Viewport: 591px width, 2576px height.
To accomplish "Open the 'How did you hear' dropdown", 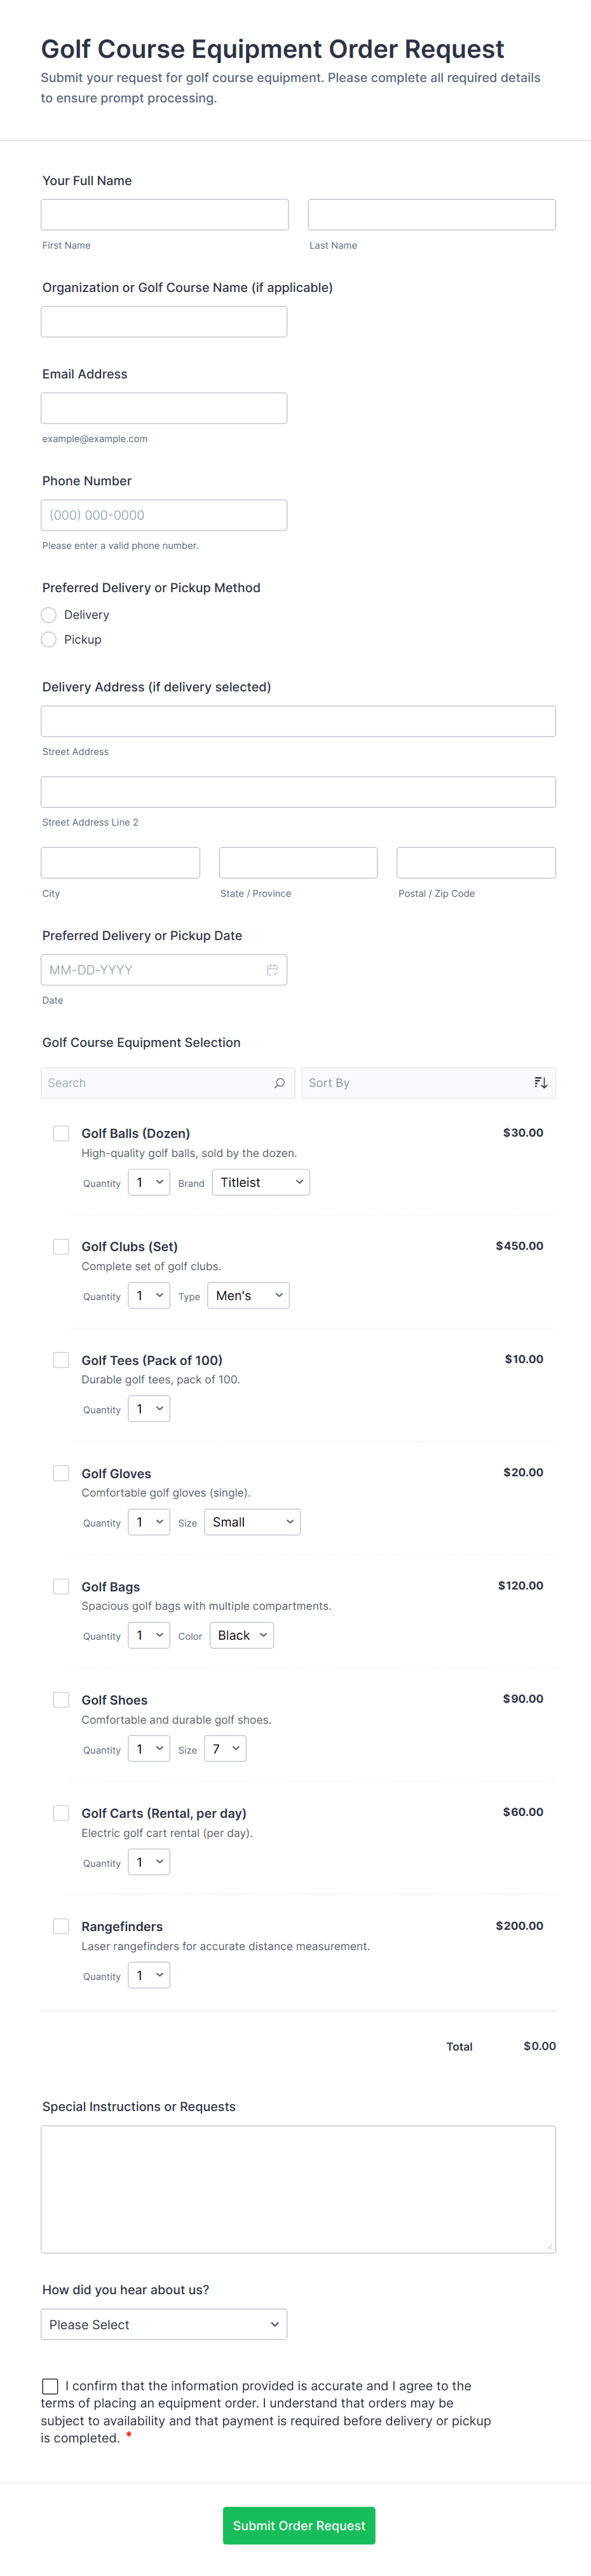I will pos(164,2325).
